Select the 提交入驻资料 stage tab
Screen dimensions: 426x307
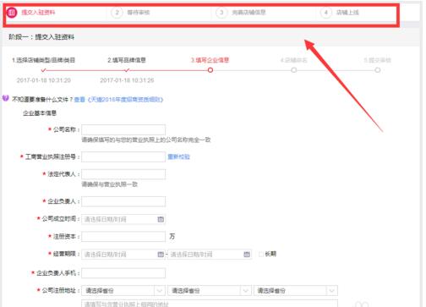coord(38,13)
